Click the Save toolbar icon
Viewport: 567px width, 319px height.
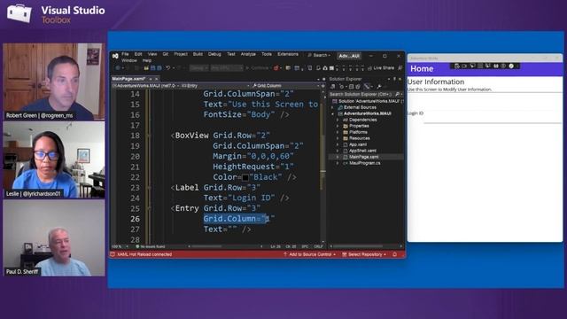153,68
